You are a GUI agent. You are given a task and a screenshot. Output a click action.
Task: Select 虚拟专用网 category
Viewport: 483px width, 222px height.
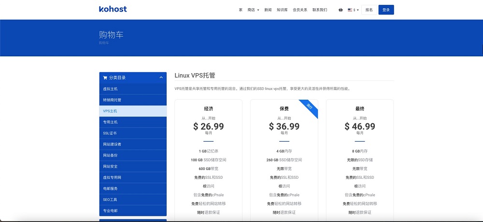click(133, 178)
